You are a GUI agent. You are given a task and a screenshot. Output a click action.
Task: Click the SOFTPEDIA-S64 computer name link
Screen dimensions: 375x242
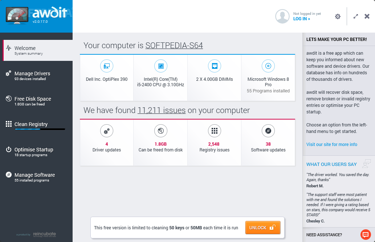[x=174, y=45]
